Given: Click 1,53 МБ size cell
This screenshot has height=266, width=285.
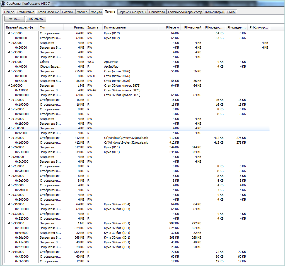Looking at the screenshot, I should (79, 252).
